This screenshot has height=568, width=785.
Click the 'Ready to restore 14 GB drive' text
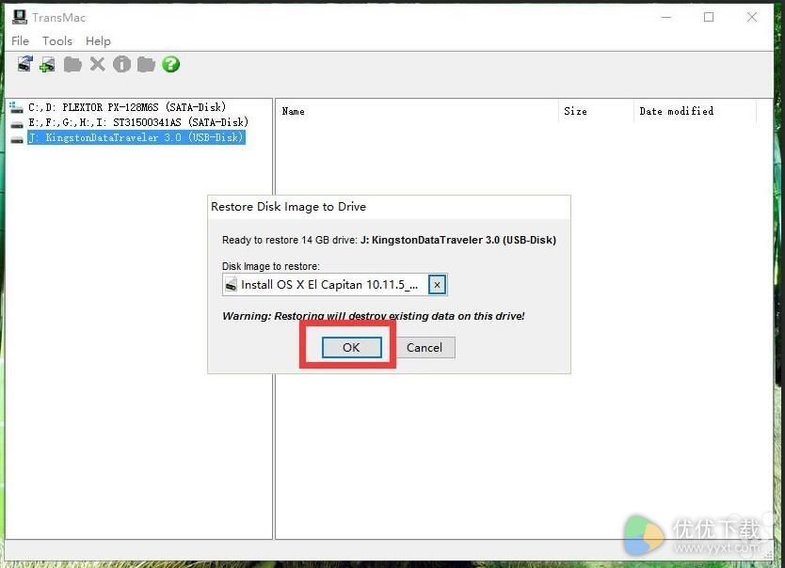(389, 240)
